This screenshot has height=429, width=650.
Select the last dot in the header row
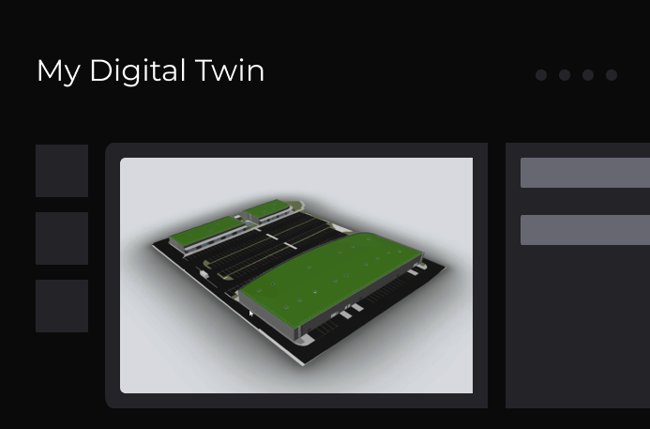(612, 75)
